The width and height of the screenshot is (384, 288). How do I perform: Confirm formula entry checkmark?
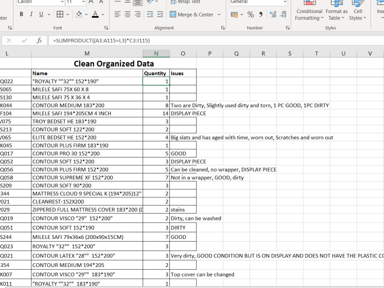coord(24,40)
